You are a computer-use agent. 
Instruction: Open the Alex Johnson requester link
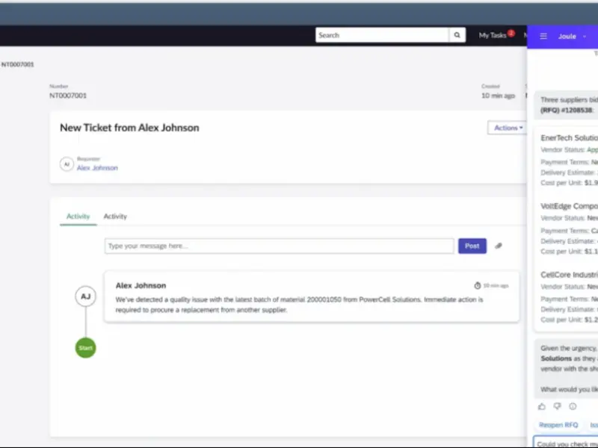[x=97, y=168]
